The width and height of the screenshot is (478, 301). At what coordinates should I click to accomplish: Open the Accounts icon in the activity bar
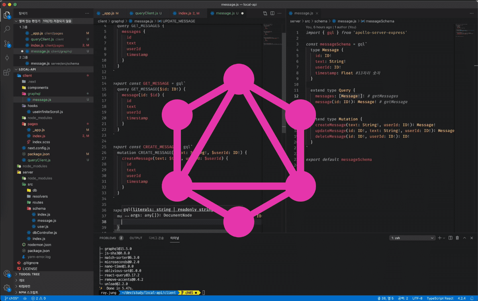pyautogui.click(x=7, y=274)
